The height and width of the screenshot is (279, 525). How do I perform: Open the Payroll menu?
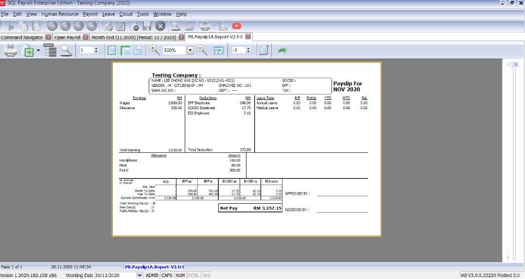tap(90, 14)
